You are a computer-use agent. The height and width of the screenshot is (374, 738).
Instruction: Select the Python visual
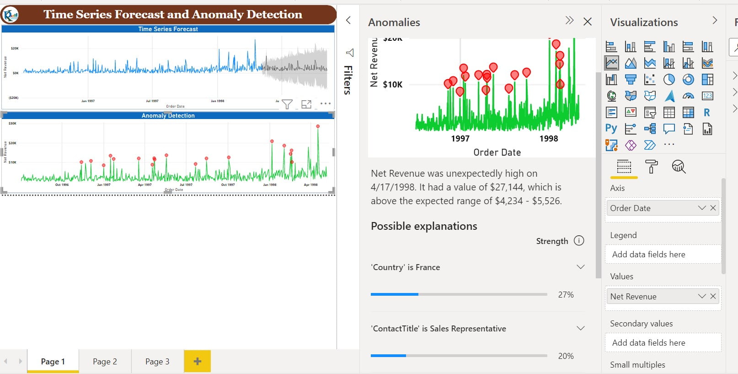pyautogui.click(x=611, y=129)
